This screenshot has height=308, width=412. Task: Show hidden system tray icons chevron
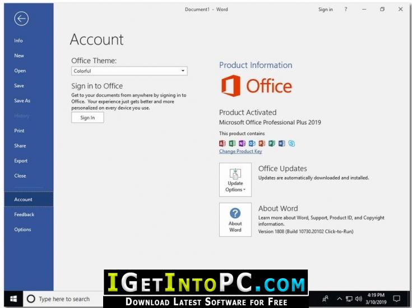click(x=340, y=299)
